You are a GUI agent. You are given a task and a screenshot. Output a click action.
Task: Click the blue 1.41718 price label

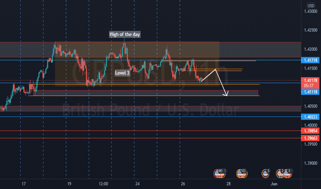click(x=310, y=60)
